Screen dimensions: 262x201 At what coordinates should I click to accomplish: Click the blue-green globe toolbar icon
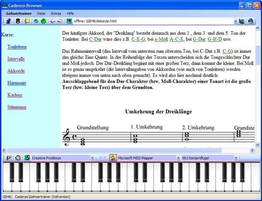coord(36,21)
